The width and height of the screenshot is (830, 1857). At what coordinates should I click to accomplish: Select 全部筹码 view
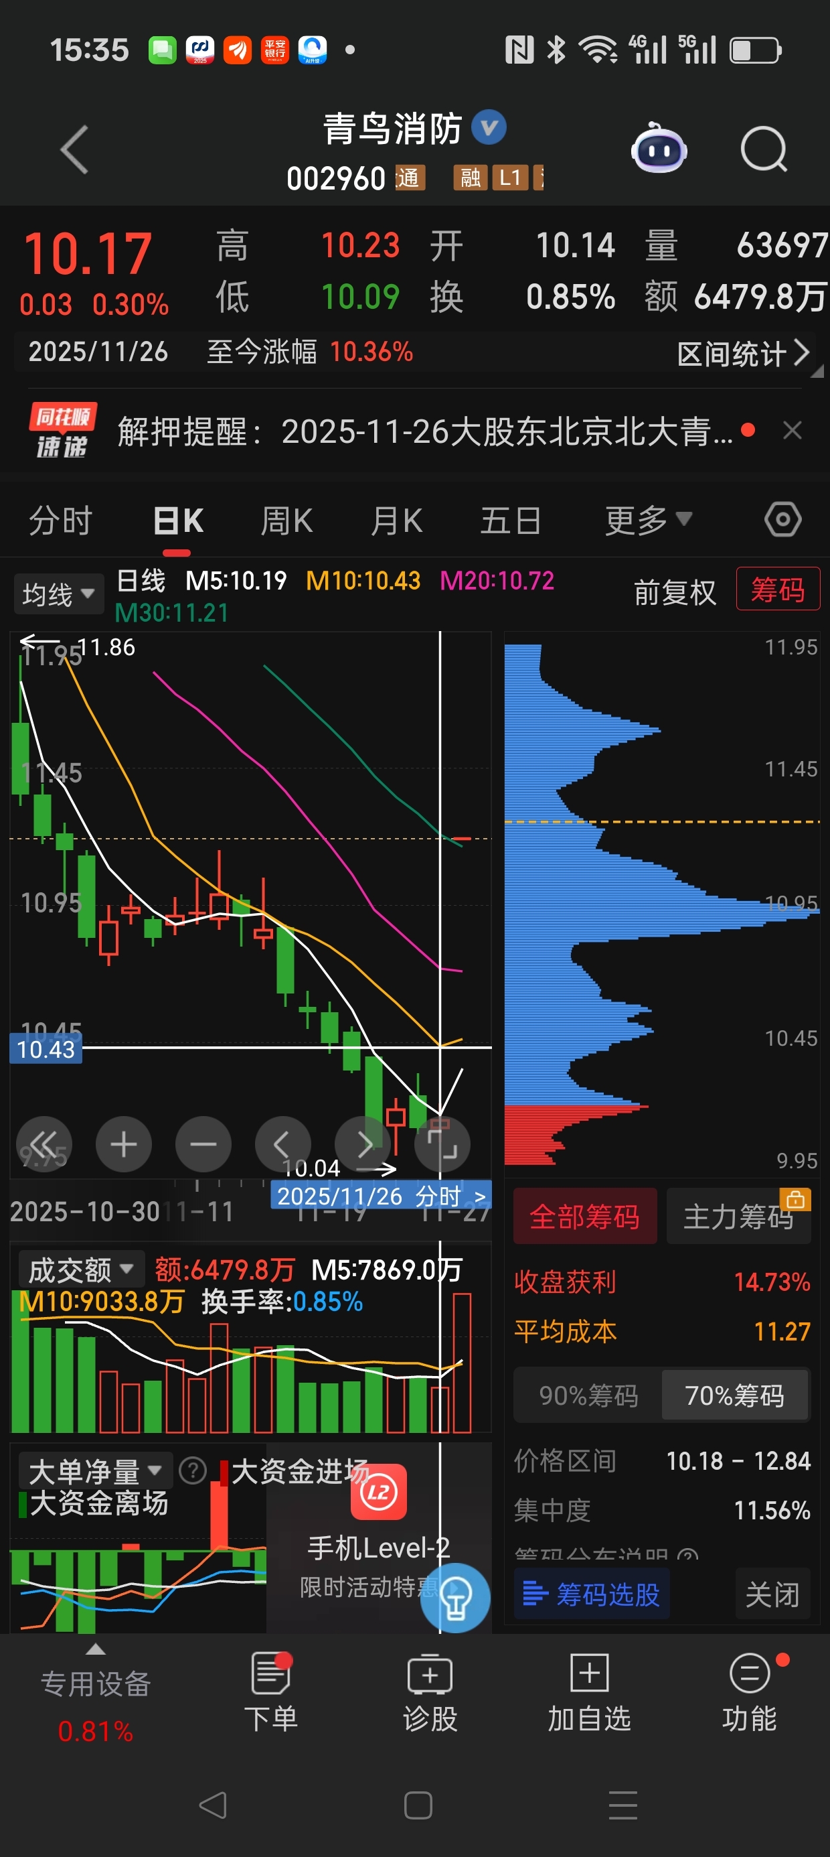point(585,1216)
